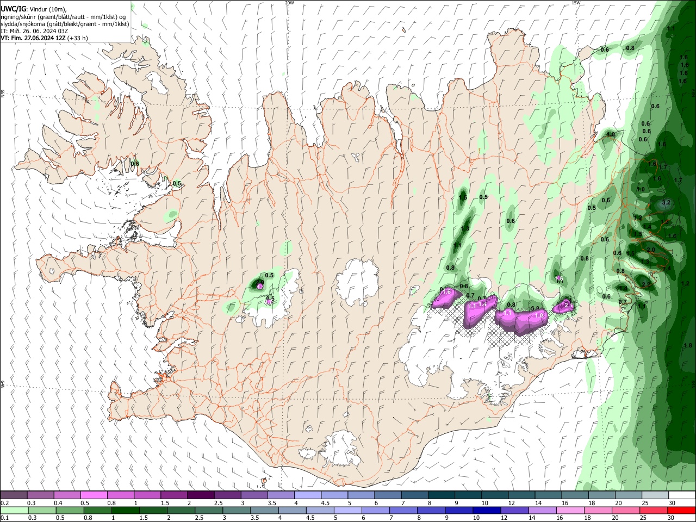This screenshot has height=522, width=696.
Task: Select the lavender 4 swatch in upper scale
Action: pos(307,495)
